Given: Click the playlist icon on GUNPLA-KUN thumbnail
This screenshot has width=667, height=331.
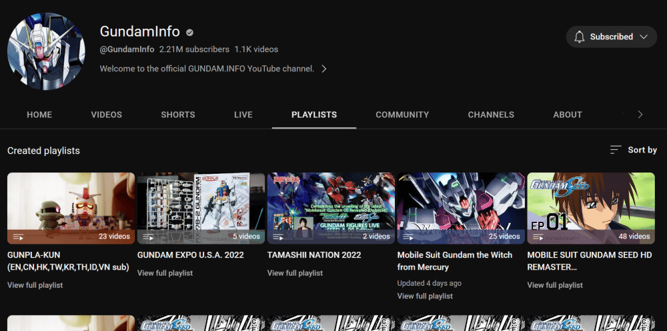Looking at the screenshot, I should point(18,236).
